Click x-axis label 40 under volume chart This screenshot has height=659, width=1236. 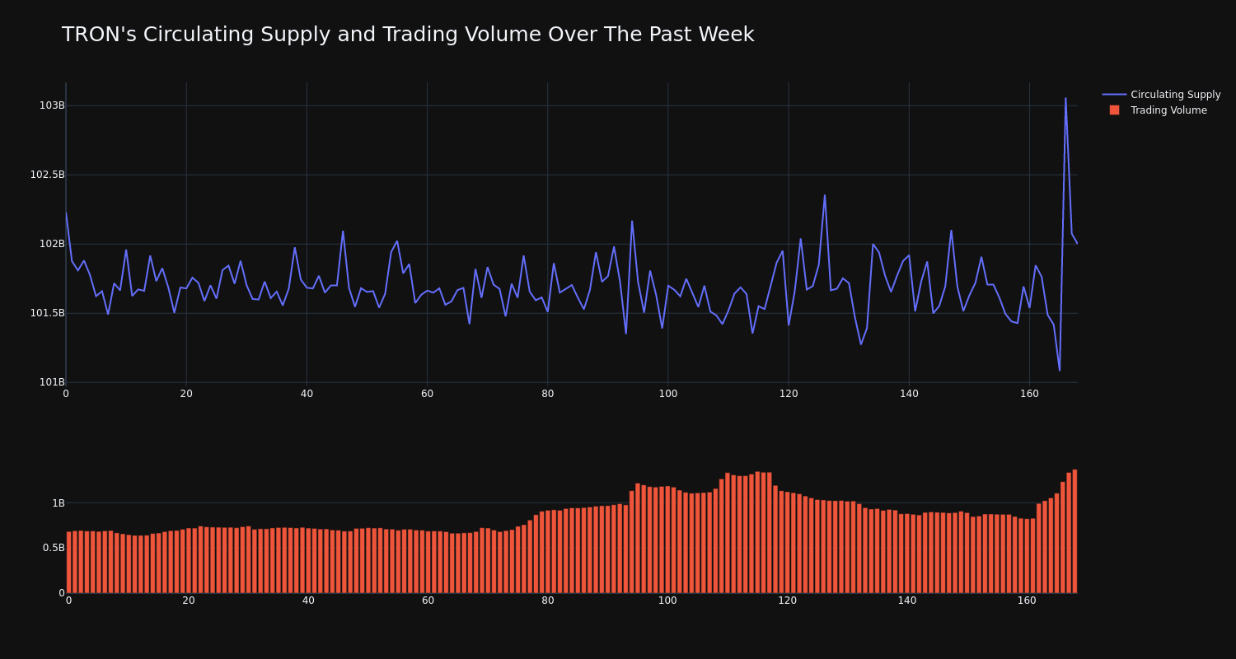(308, 601)
